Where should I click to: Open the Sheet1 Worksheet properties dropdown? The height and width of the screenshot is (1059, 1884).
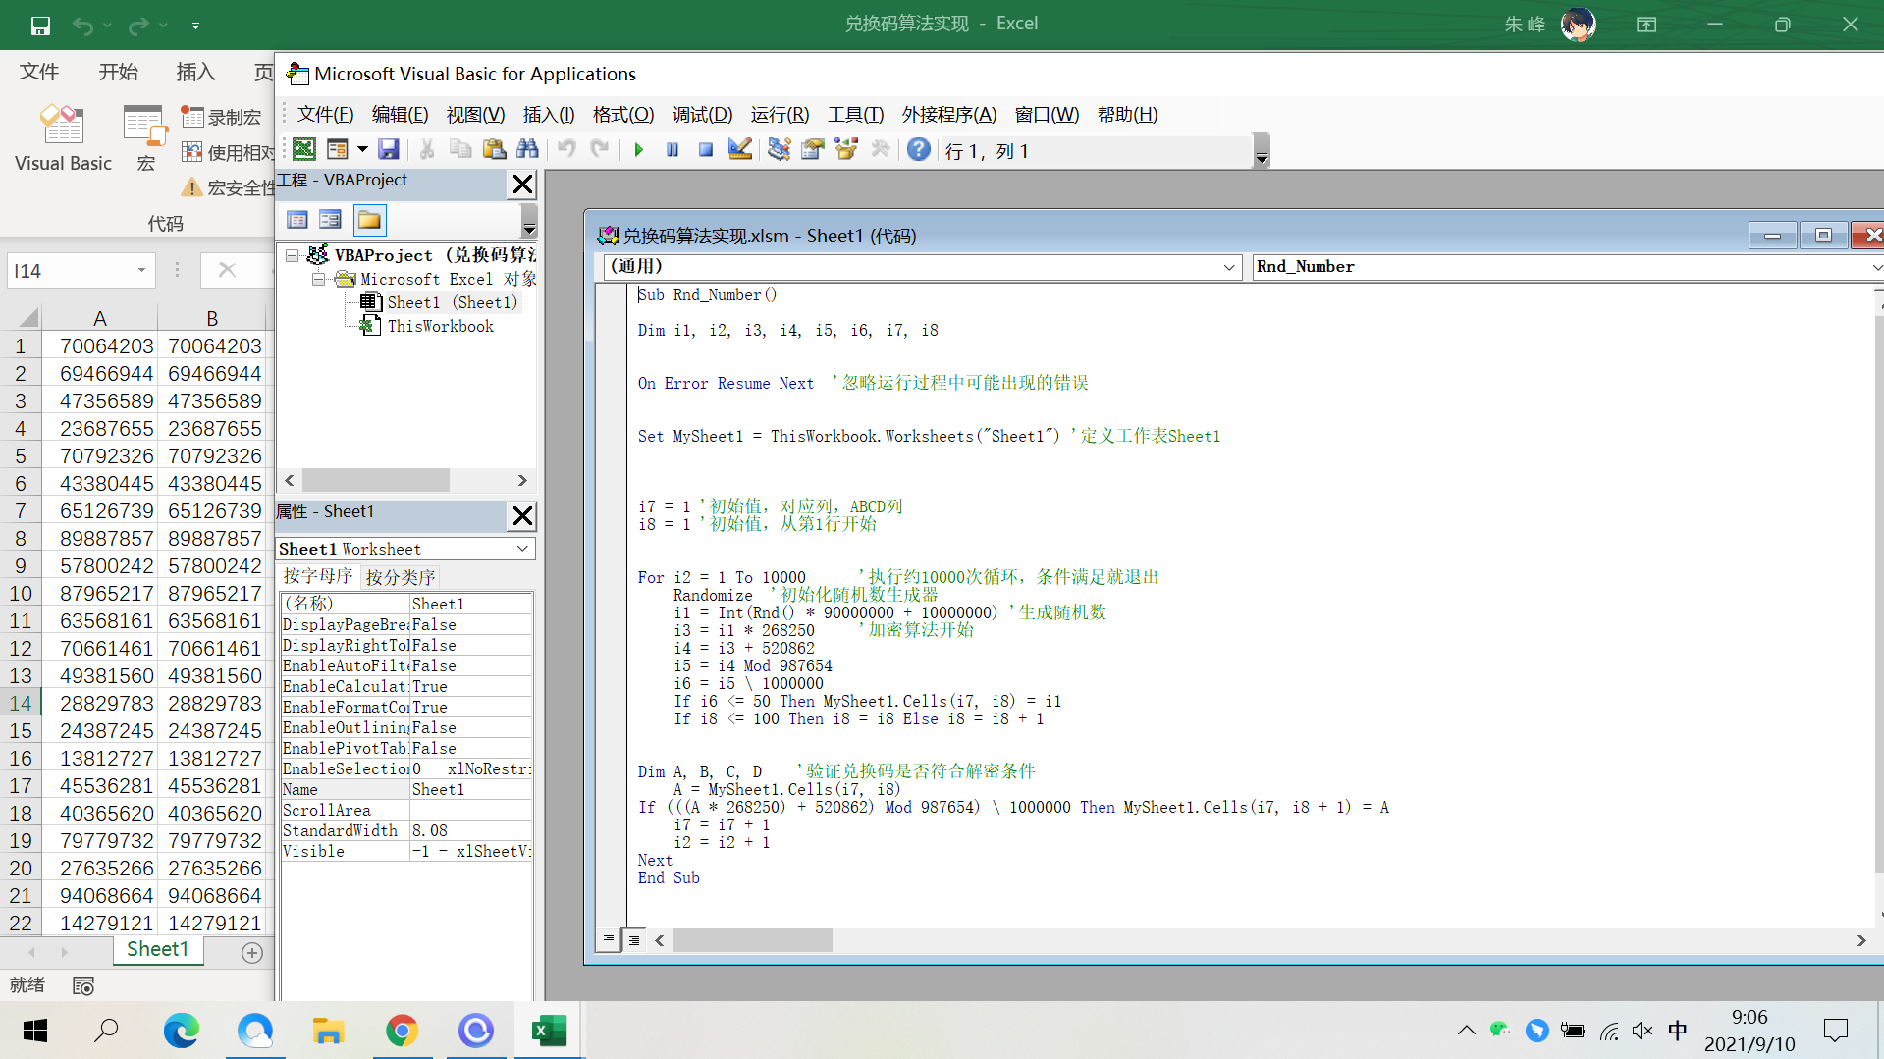522,549
